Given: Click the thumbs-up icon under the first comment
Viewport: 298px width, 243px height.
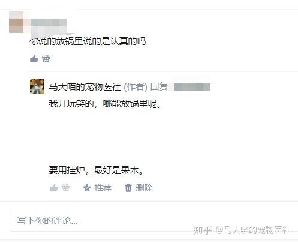Looking at the screenshot, I should coord(34,59).
